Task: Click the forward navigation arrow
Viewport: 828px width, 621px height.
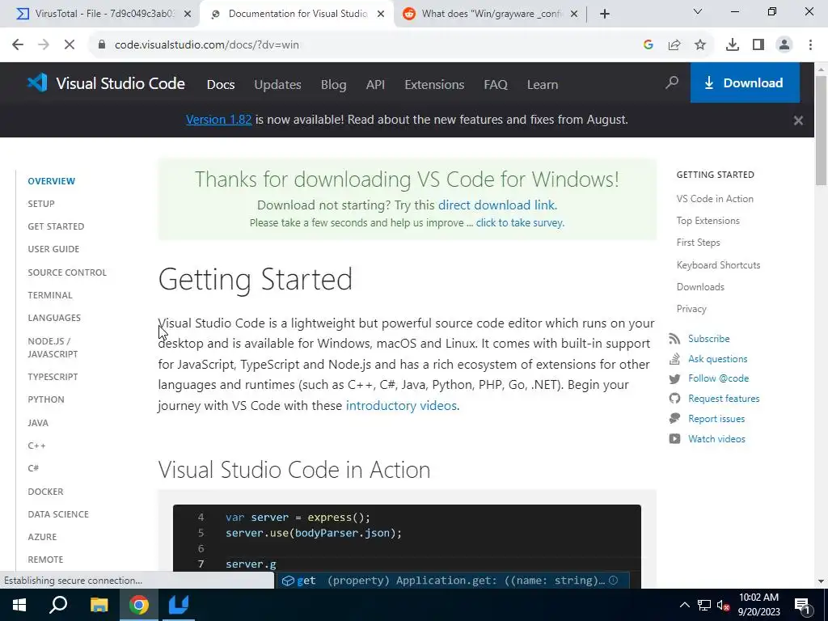Action: [x=44, y=45]
